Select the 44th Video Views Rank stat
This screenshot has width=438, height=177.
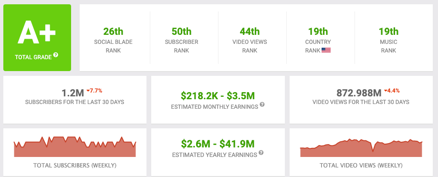[x=250, y=40]
